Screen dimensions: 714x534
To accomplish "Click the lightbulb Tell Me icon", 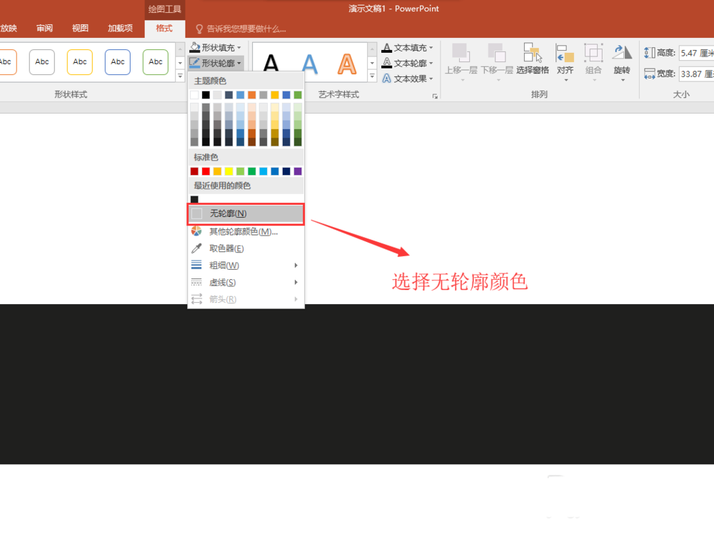I will click(199, 29).
